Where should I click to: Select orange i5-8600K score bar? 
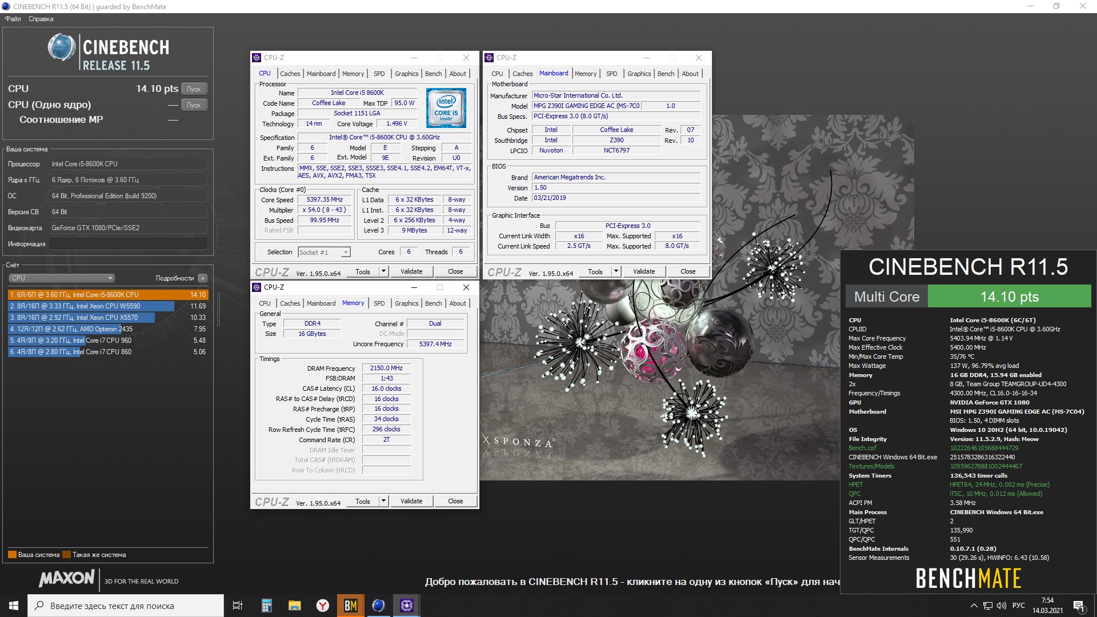(x=108, y=295)
